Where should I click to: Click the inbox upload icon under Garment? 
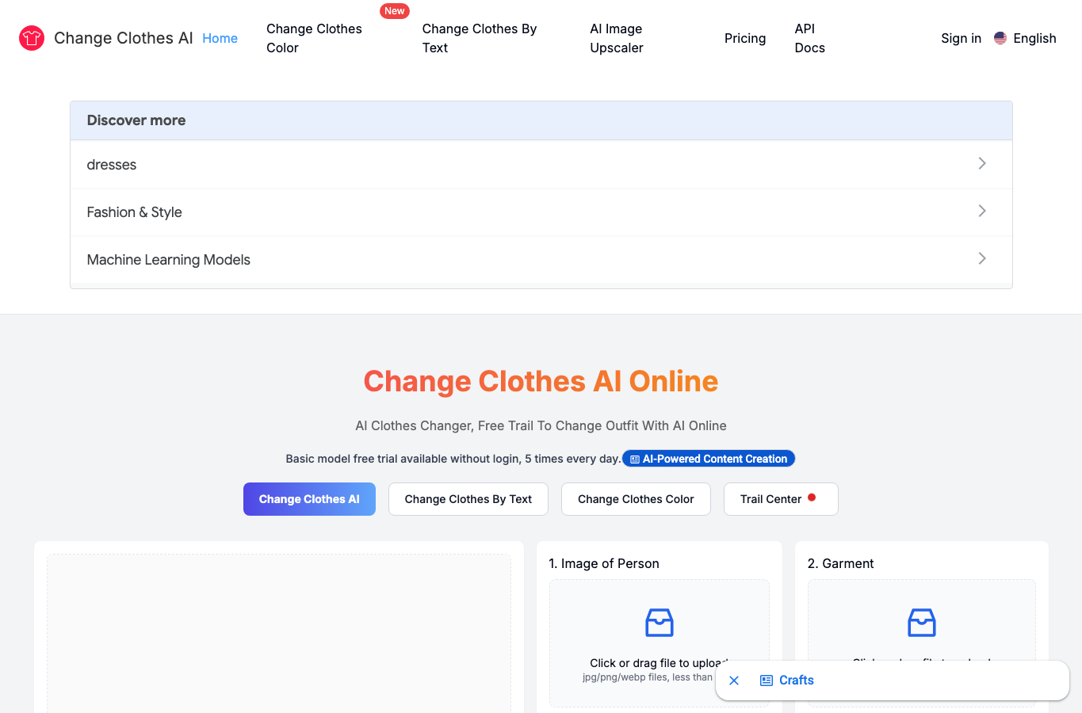(x=922, y=623)
